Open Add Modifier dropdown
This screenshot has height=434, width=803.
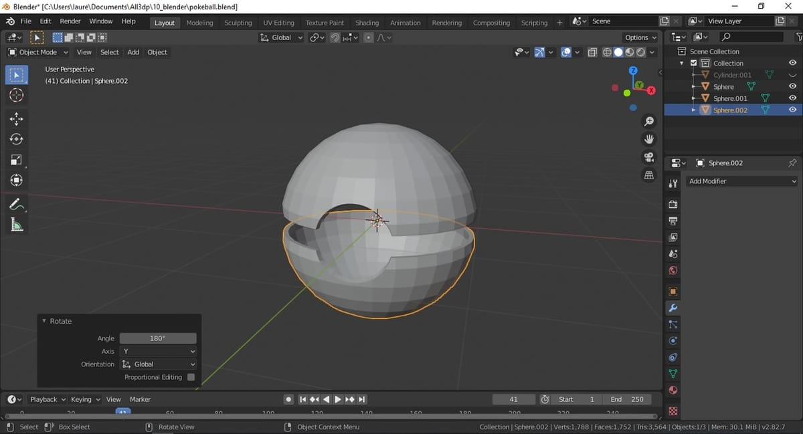(742, 181)
